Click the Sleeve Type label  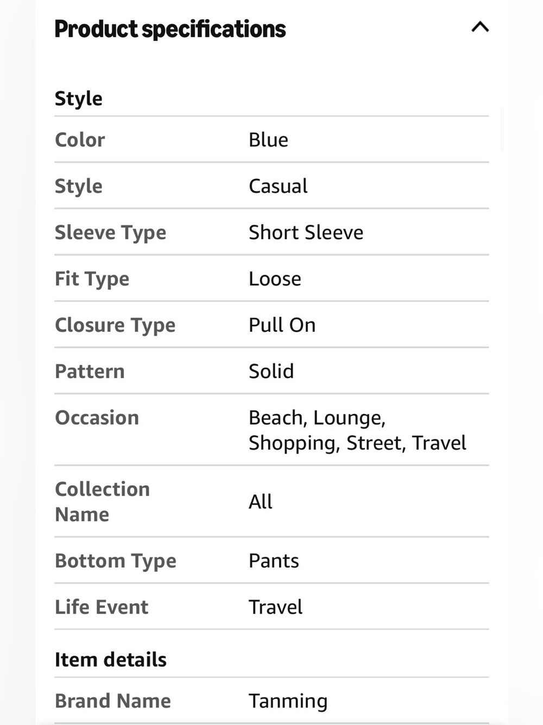click(x=110, y=233)
